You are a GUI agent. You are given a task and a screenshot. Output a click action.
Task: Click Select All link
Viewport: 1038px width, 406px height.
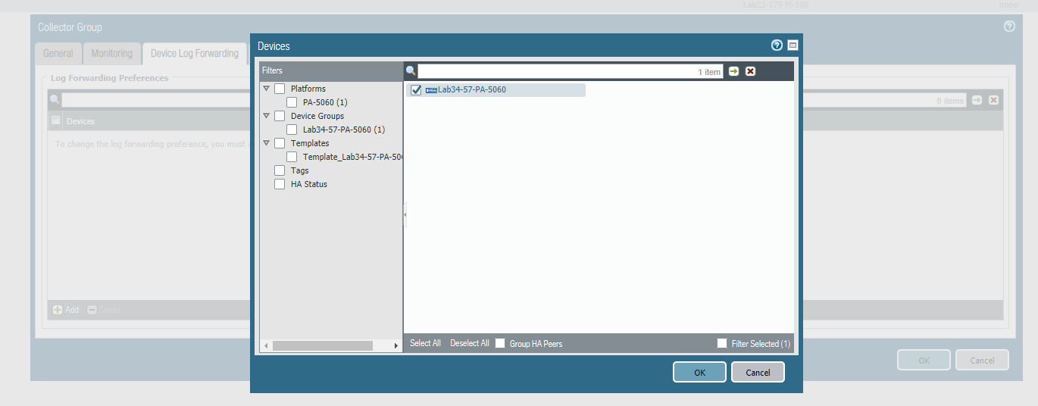coord(425,343)
